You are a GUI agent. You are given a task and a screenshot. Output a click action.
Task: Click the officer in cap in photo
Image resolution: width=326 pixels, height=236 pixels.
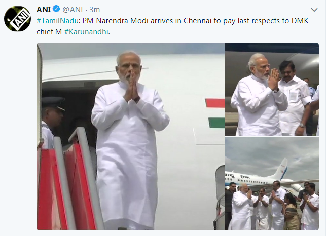pyautogui.click(x=52, y=123)
